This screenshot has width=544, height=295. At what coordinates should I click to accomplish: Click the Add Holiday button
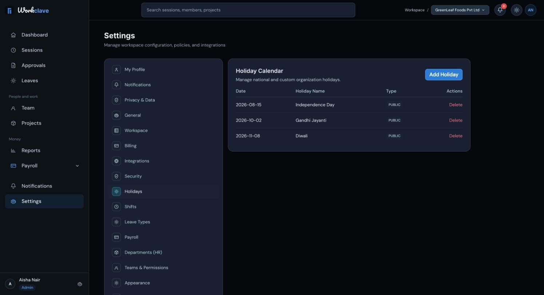tap(444, 74)
